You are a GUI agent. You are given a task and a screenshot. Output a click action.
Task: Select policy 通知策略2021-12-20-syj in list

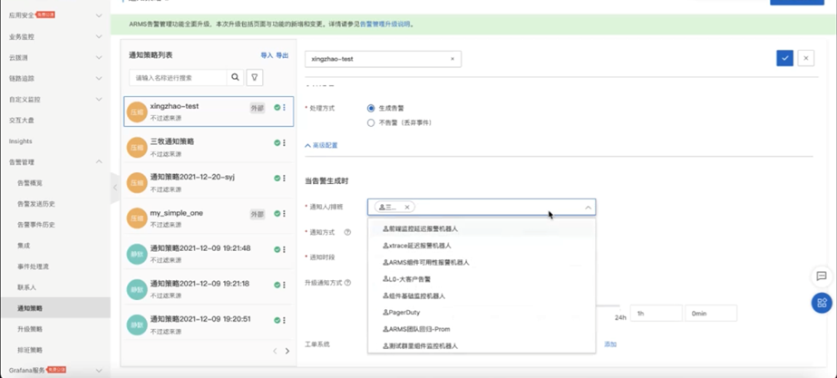(209, 182)
